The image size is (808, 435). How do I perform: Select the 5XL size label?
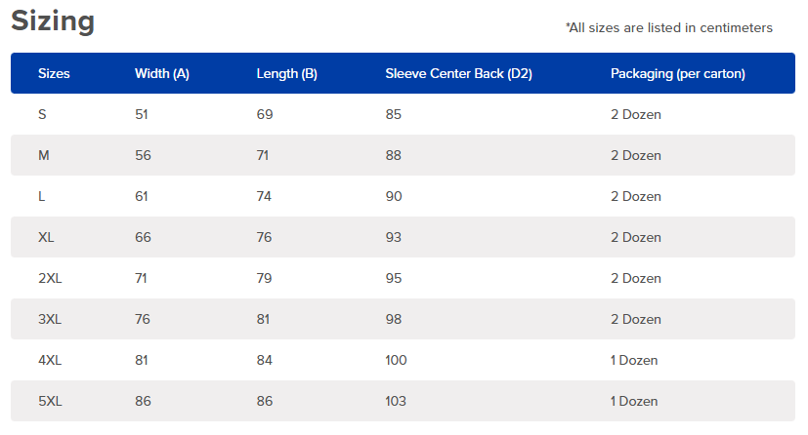(50, 401)
